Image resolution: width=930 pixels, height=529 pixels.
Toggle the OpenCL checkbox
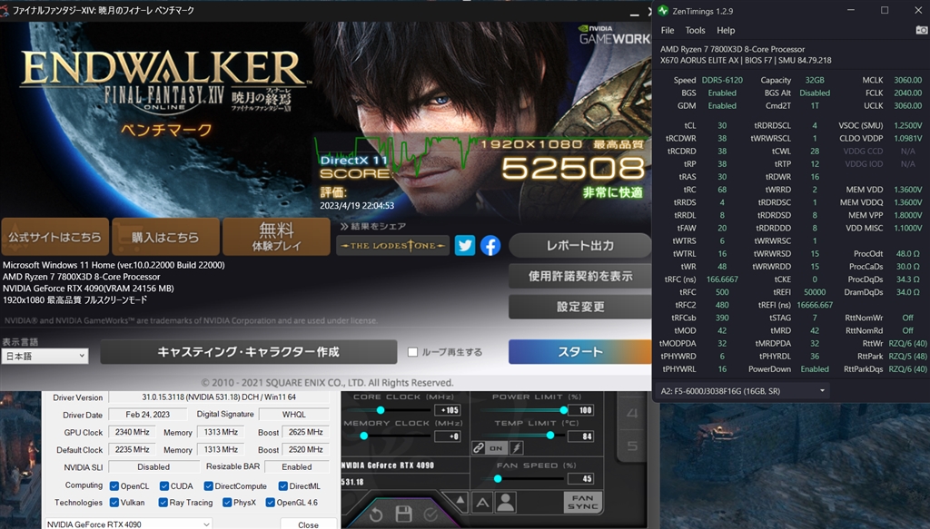(114, 485)
